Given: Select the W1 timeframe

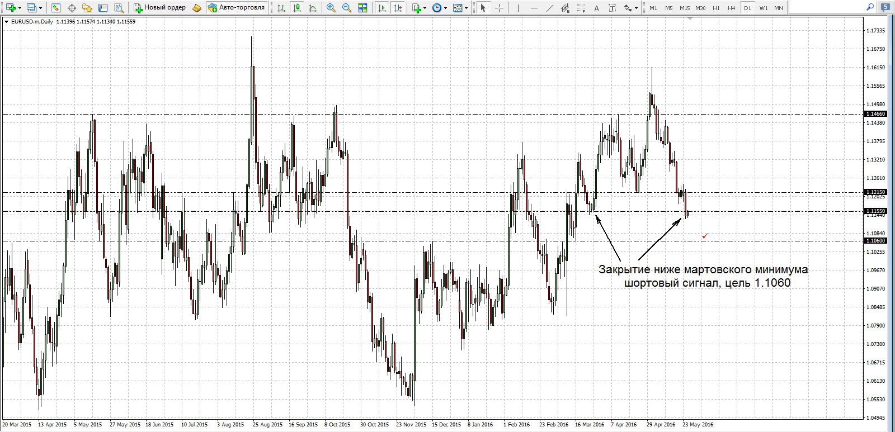Looking at the screenshot, I should pyautogui.click(x=764, y=8).
